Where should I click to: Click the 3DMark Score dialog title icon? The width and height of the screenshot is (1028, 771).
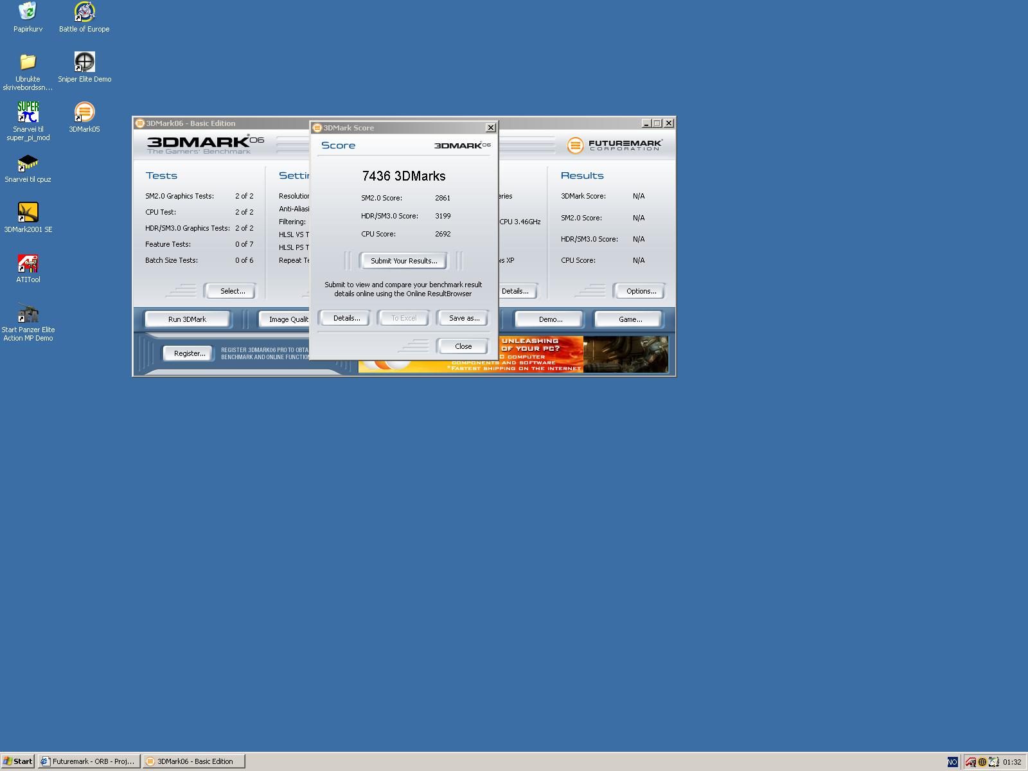point(317,128)
